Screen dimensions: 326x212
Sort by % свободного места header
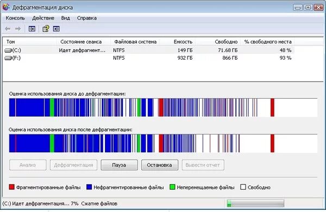click(x=267, y=42)
